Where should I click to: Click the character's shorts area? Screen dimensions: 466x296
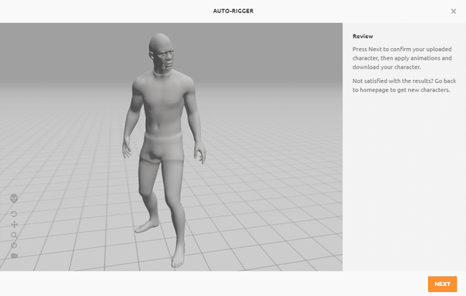[162, 147]
